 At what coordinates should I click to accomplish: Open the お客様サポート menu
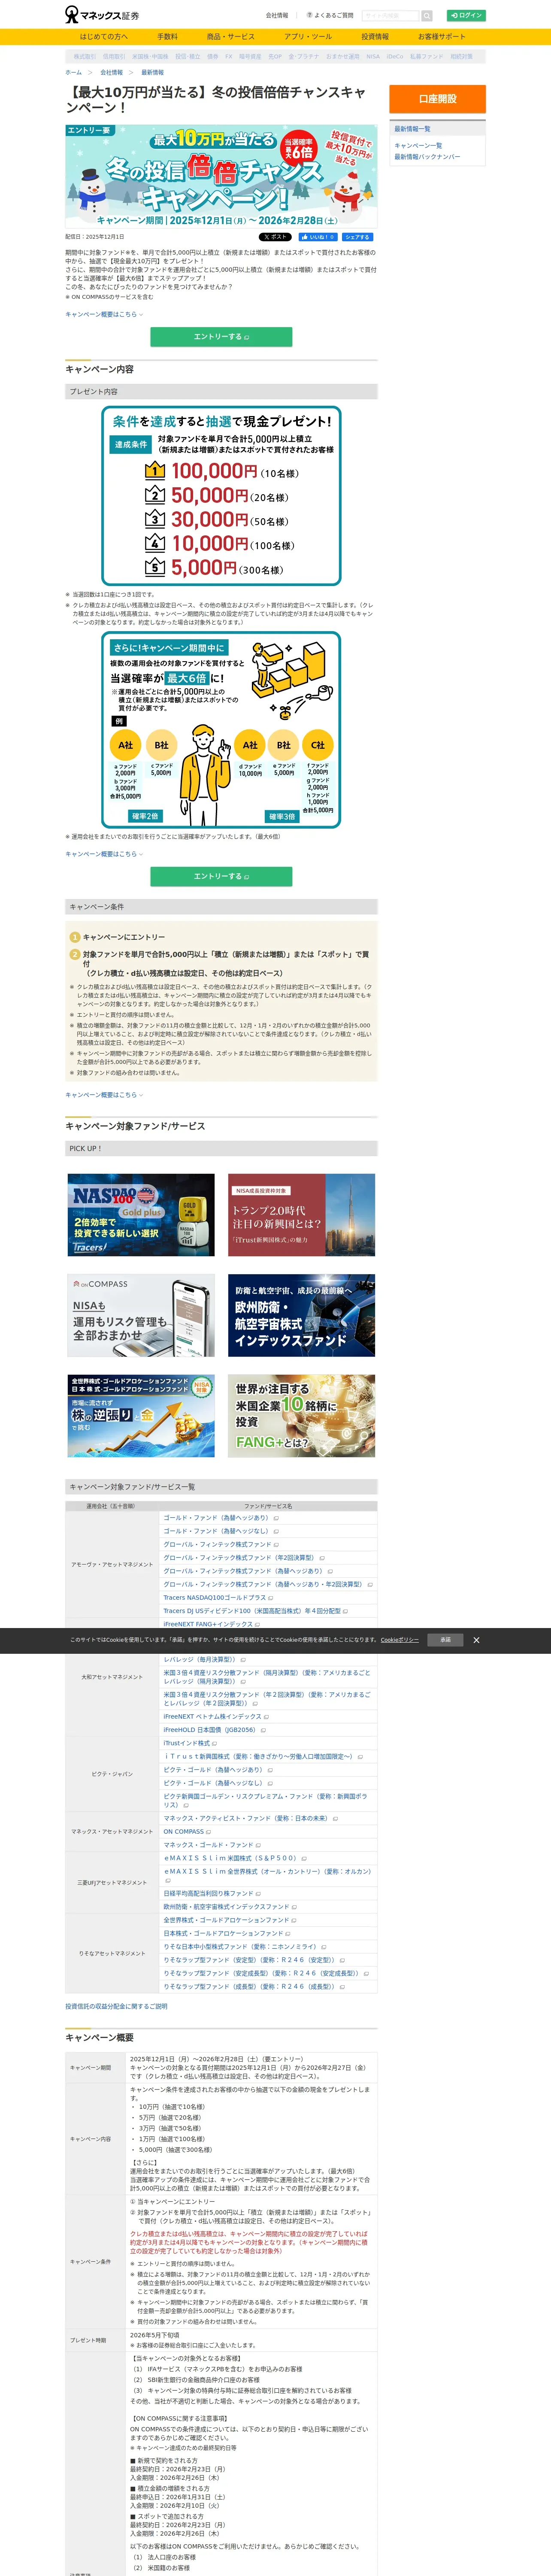[x=442, y=37]
